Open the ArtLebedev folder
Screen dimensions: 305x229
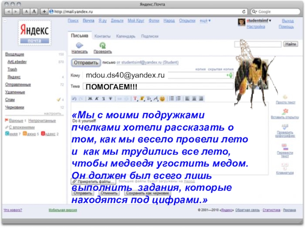coord(17,62)
